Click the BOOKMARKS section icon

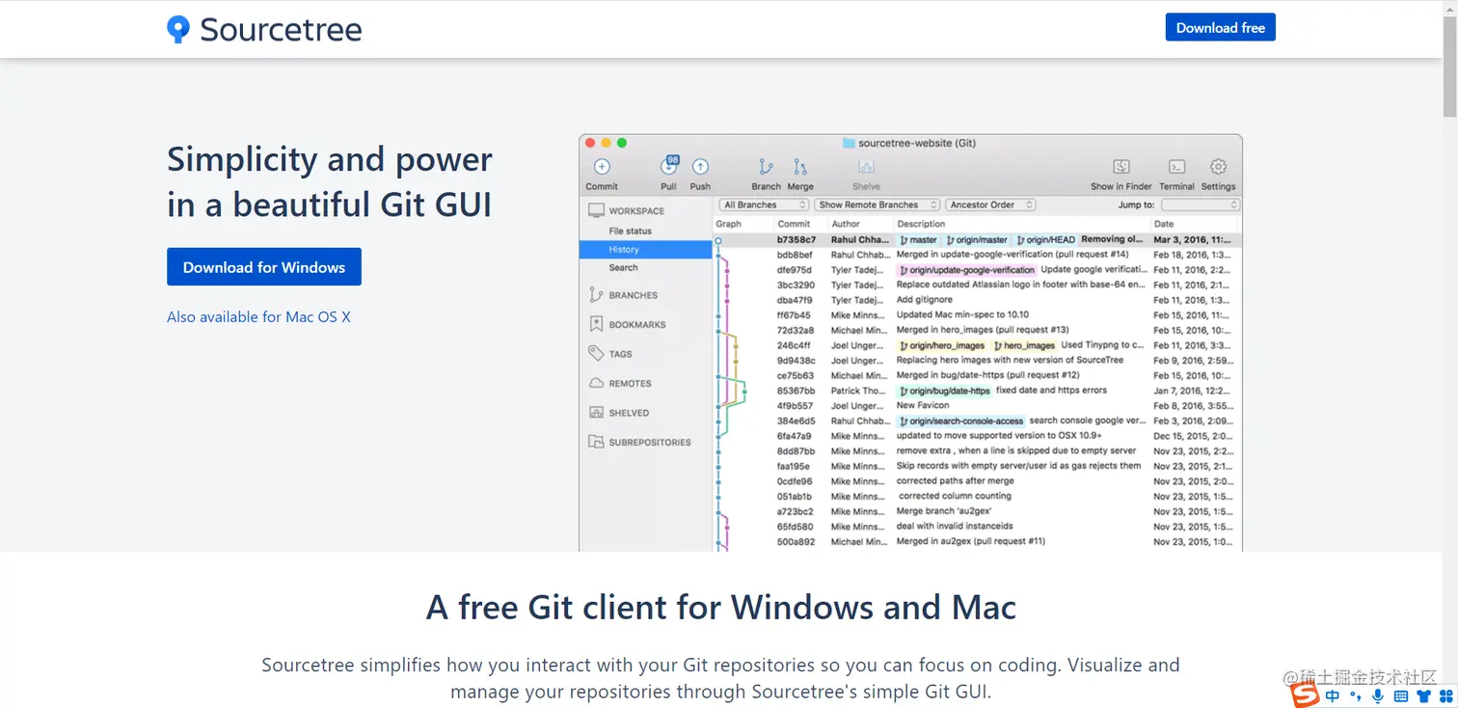coord(596,324)
